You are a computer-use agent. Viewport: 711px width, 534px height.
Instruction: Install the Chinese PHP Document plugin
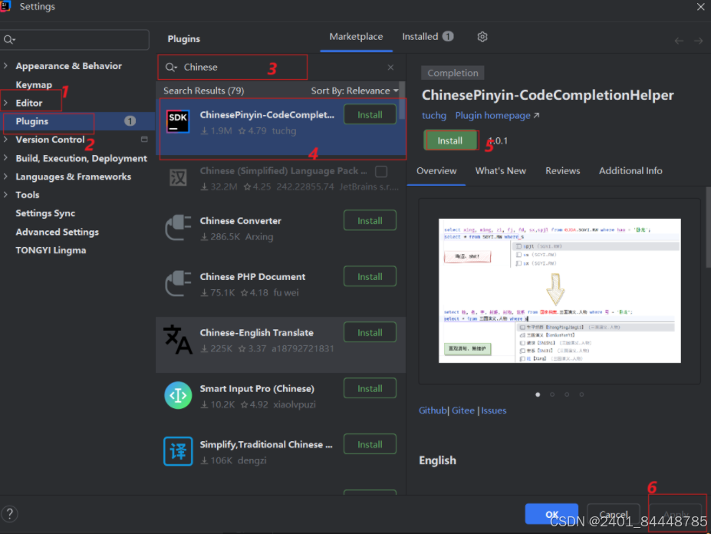click(370, 276)
